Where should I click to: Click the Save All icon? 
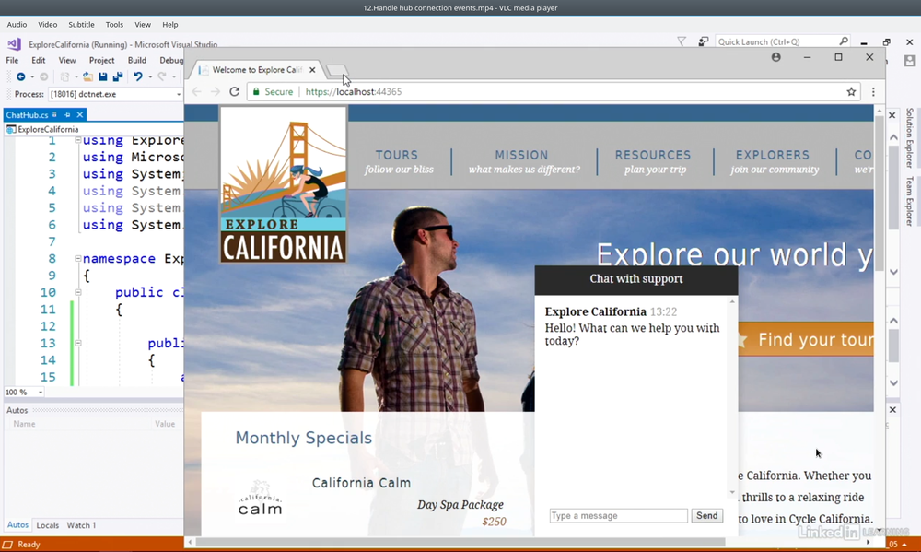pos(118,76)
